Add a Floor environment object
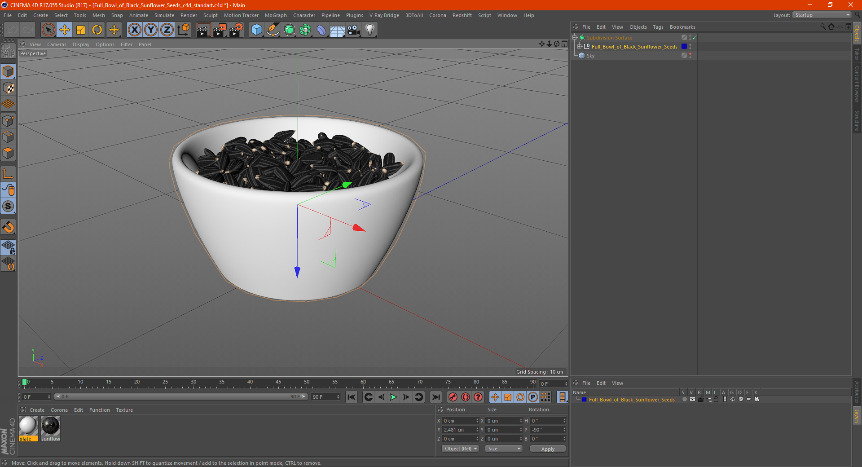The width and height of the screenshot is (862, 467). 337,30
